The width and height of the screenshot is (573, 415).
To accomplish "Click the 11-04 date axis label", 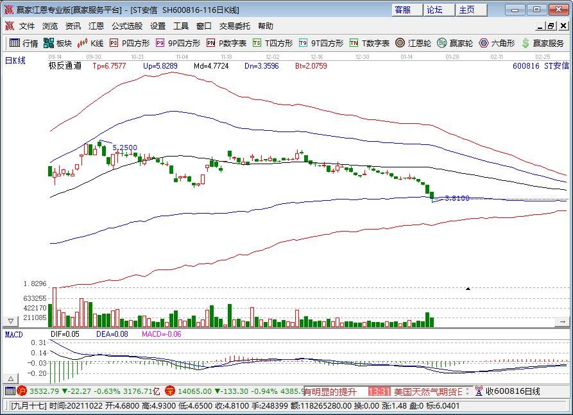I will coord(182,57).
